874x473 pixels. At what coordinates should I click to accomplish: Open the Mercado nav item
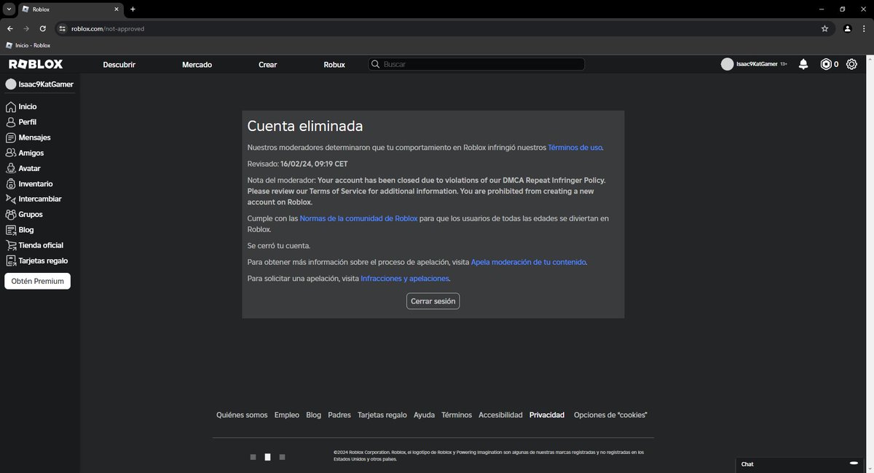tap(197, 64)
